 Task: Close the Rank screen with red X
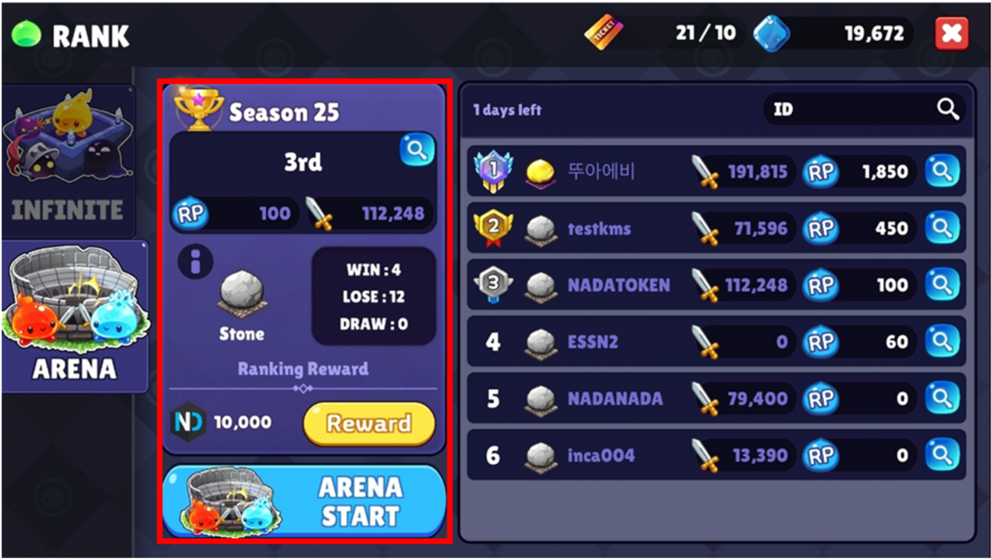point(952,33)
